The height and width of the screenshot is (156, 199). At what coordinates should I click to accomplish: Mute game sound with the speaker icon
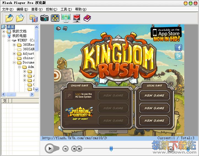[58, 28]
